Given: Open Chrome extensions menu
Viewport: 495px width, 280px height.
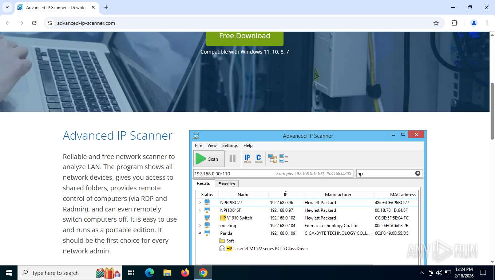Looking at the screenshot, I should coord(454,23).
